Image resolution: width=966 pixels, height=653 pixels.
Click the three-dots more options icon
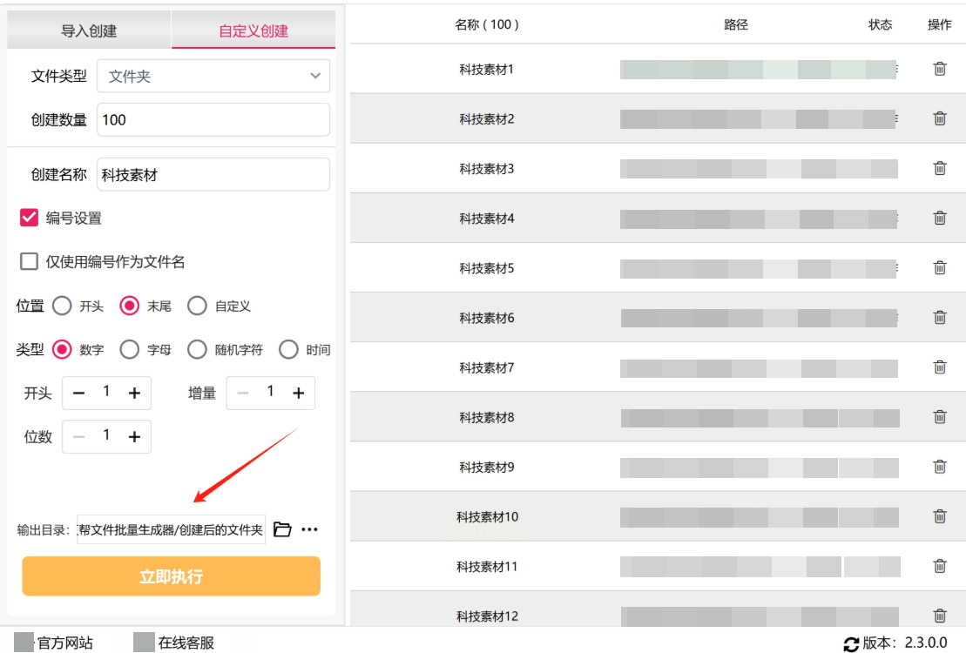pyautogui.click(x=309, y=529)
